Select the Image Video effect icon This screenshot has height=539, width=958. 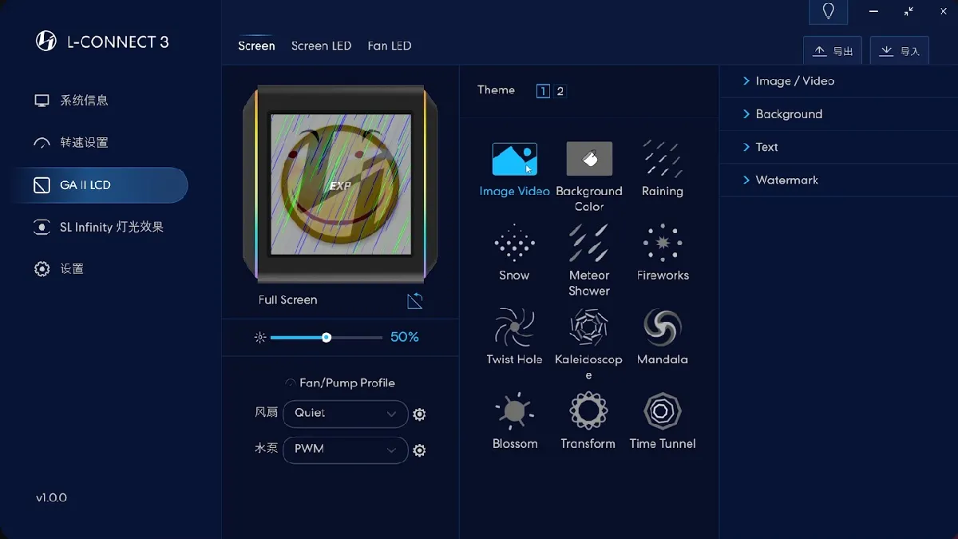514,159
